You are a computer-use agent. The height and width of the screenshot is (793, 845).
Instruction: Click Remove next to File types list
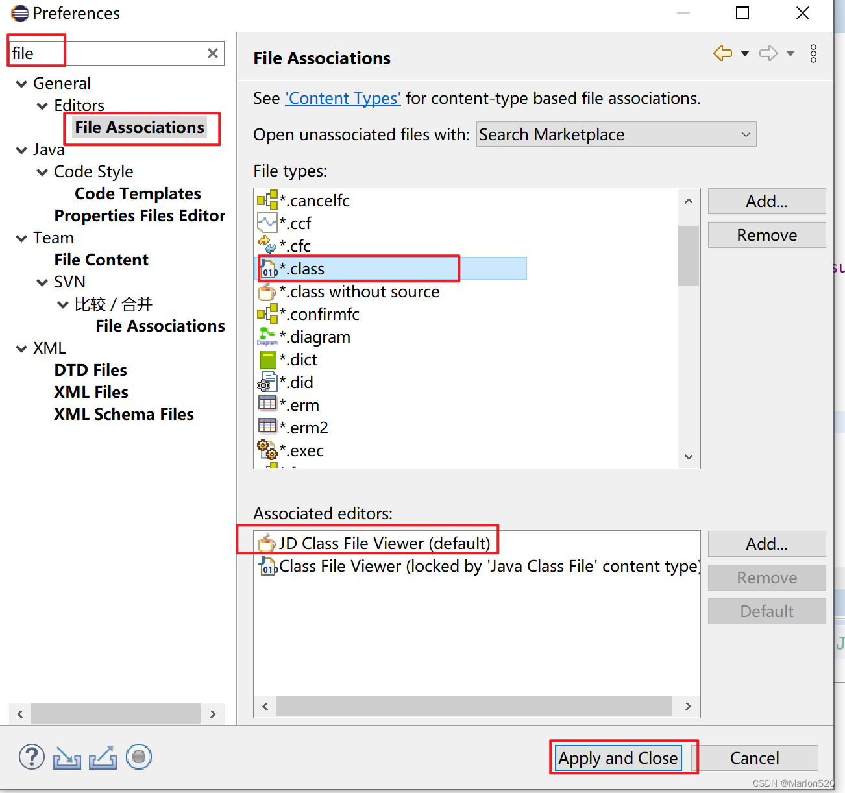click(766, 235)
